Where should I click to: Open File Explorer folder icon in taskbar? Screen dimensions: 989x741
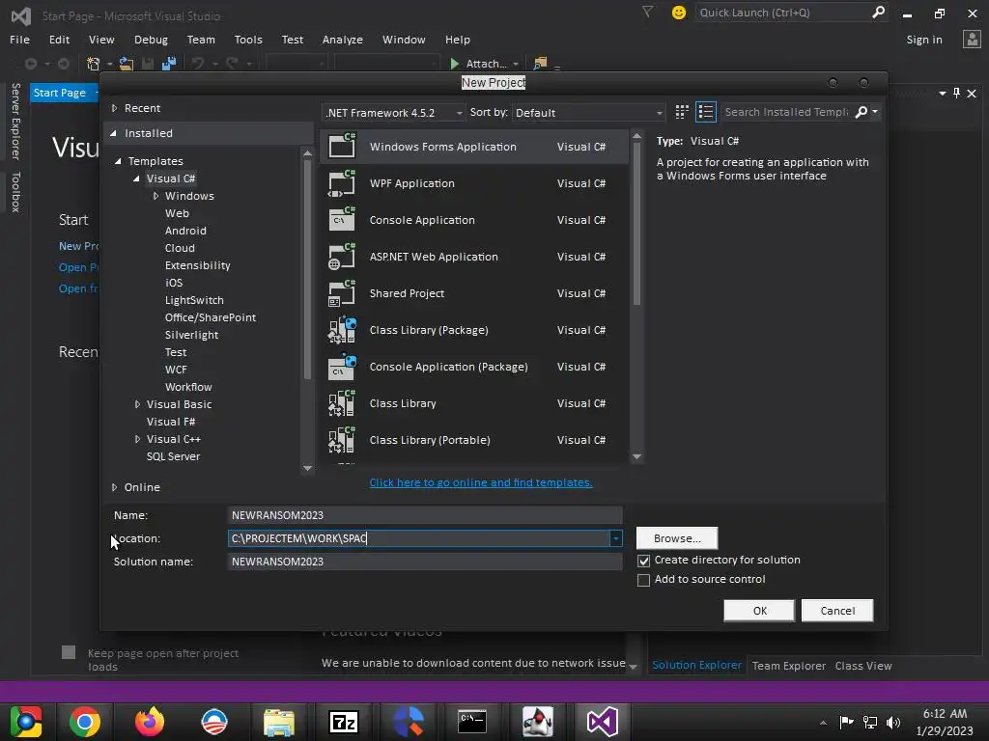[279, 722]
